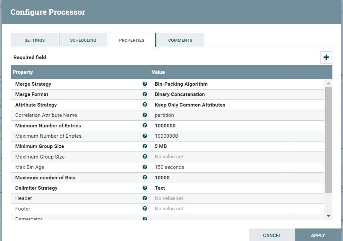
Task: Open help for Attribute Strategy property
Action: 145,105
